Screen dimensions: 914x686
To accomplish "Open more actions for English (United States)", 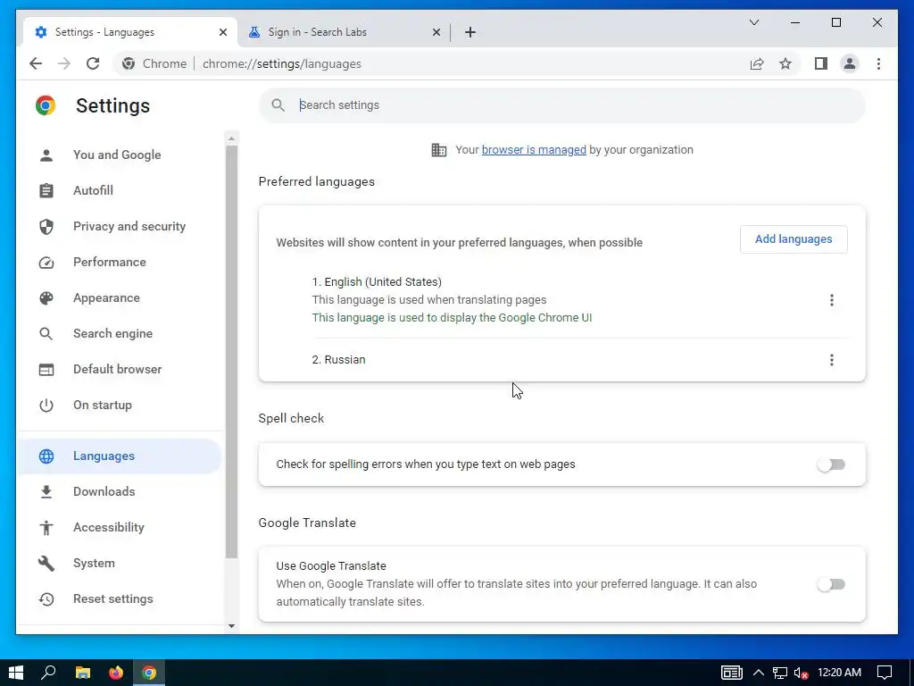I will 831,300.
